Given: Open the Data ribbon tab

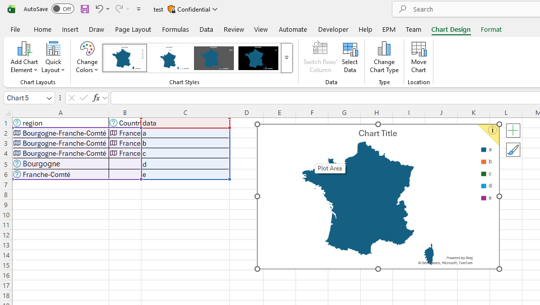Looking at the screenshot, I should (x=206, y=30).
